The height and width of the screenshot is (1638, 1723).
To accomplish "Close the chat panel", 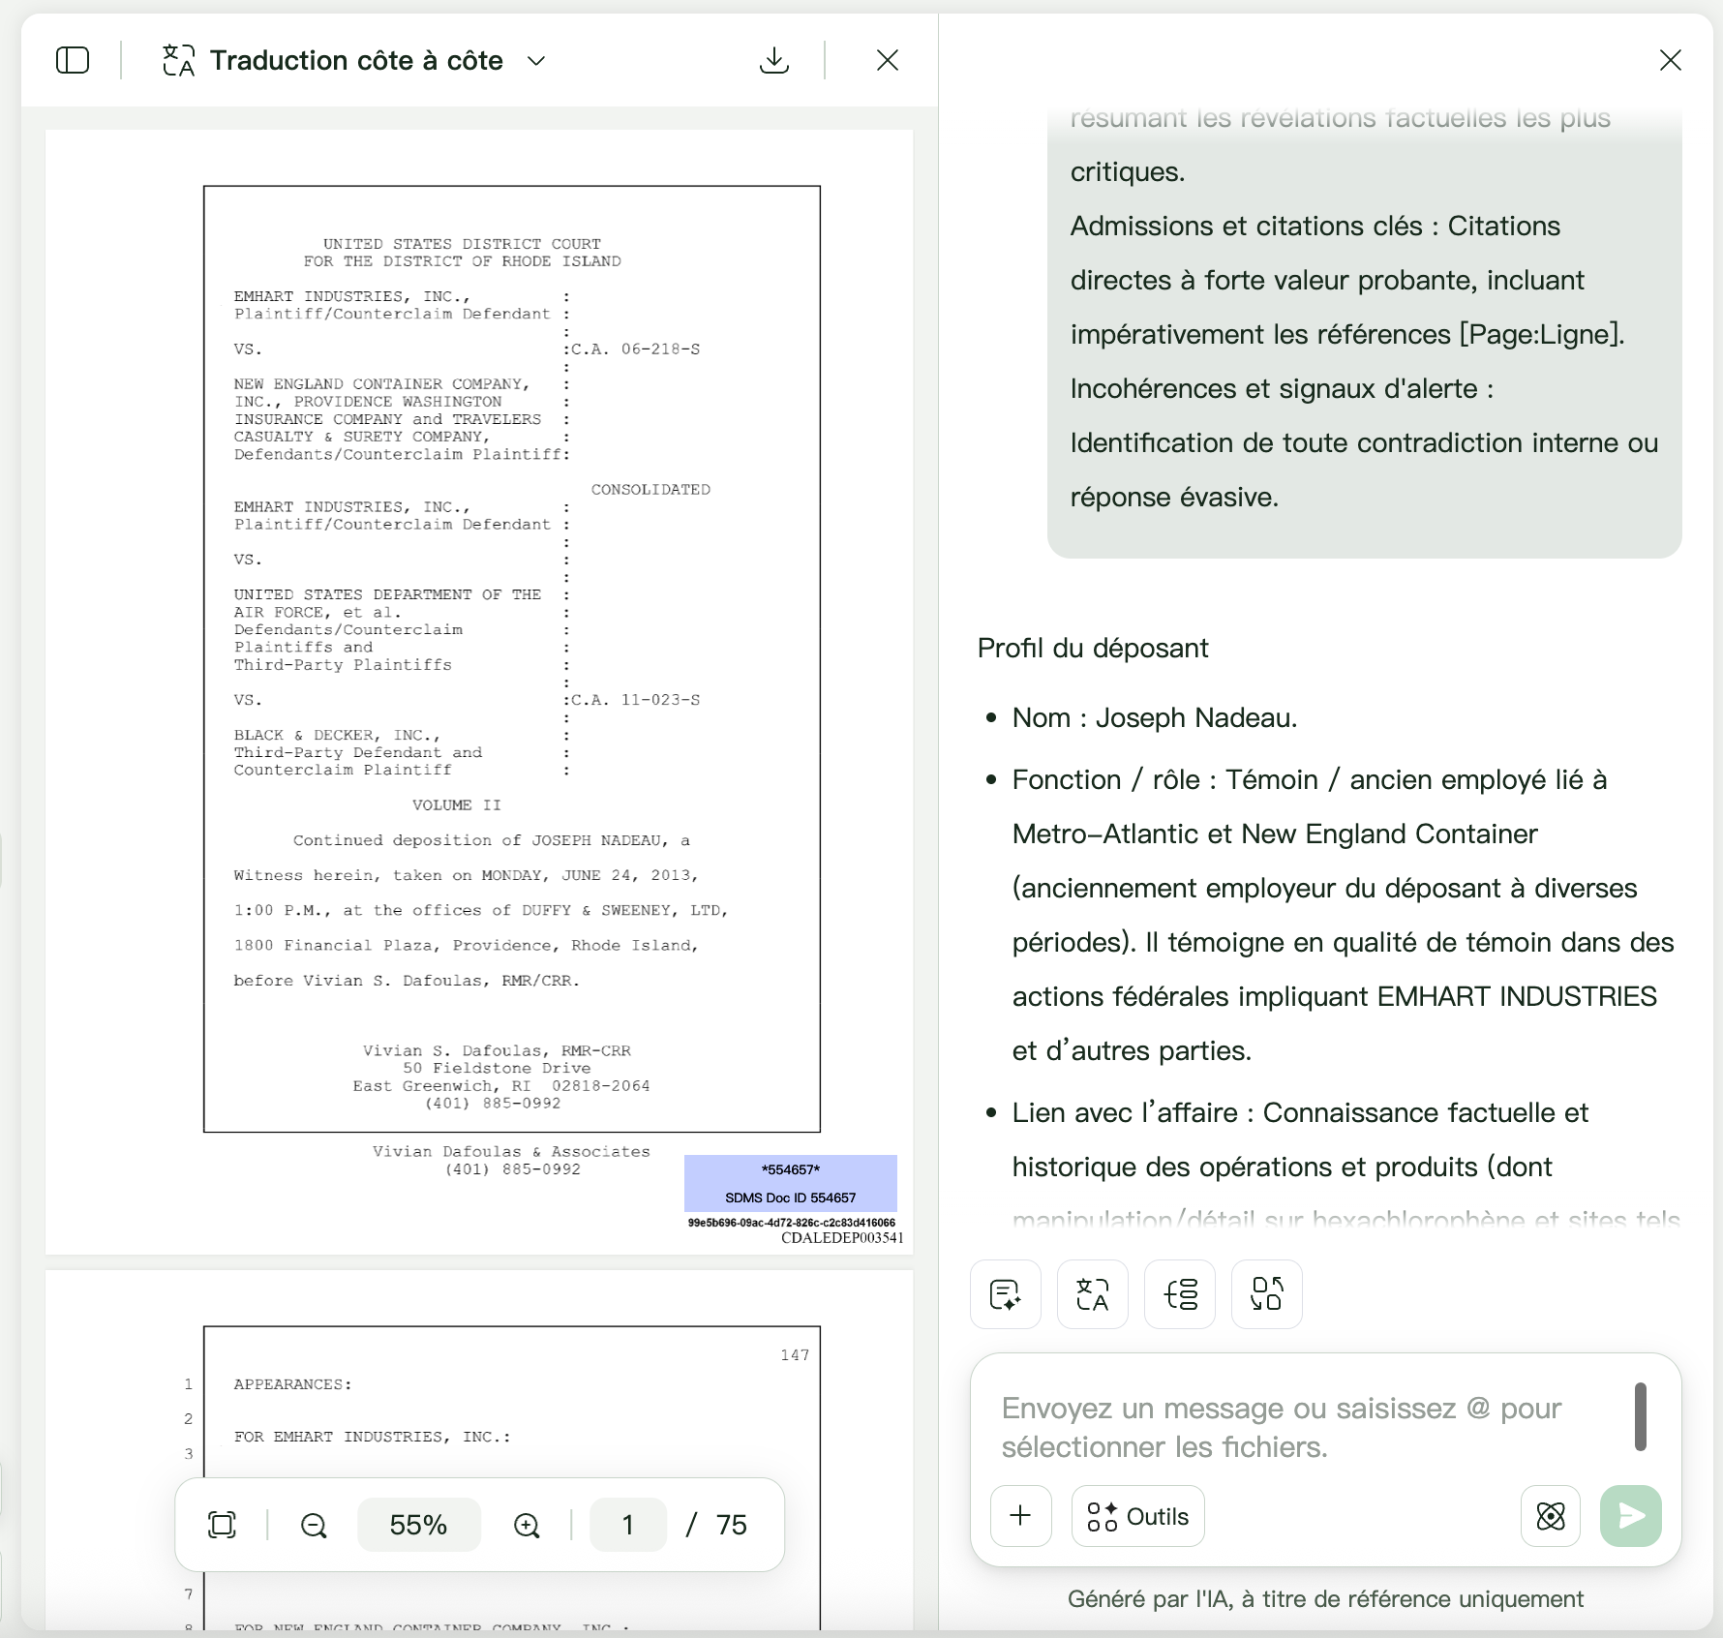I will 1671,60.
